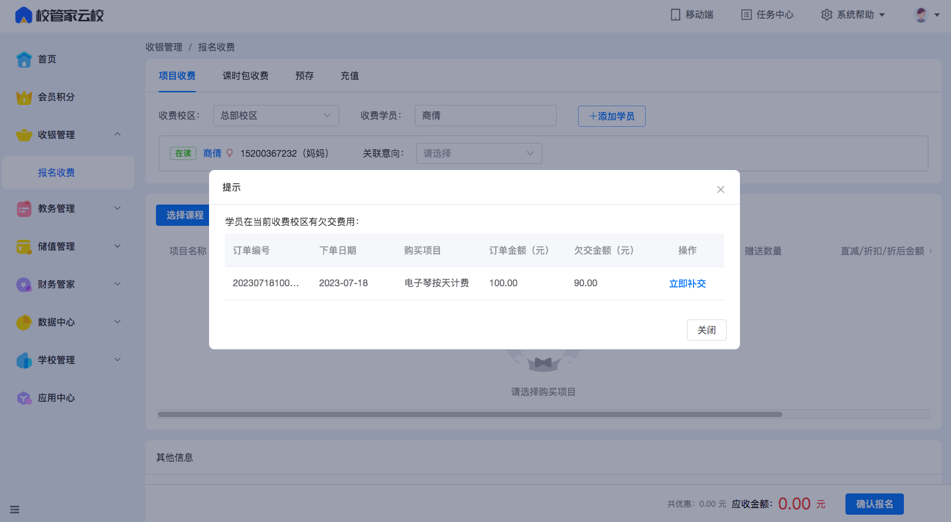Click the 教务管理 sidebar icon

point(24,209)
